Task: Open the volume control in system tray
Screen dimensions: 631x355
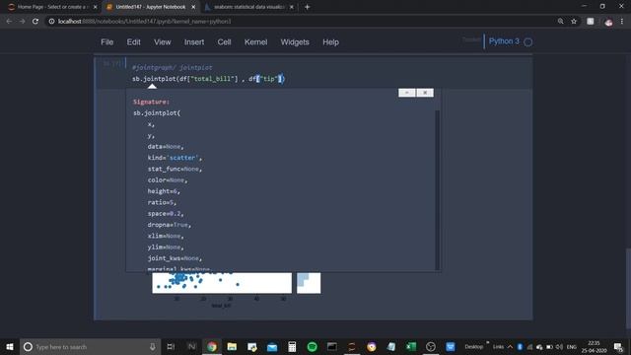Action: [x=559, y=346]
